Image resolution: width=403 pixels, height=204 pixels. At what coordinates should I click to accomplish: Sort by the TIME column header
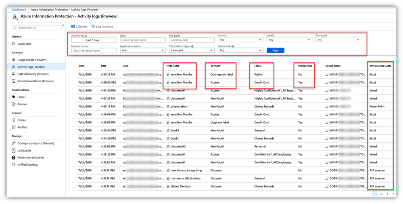click(104, 66)
